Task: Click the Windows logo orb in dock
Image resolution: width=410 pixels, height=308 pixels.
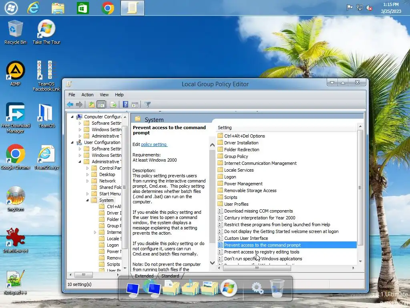Action: (229, 288)
